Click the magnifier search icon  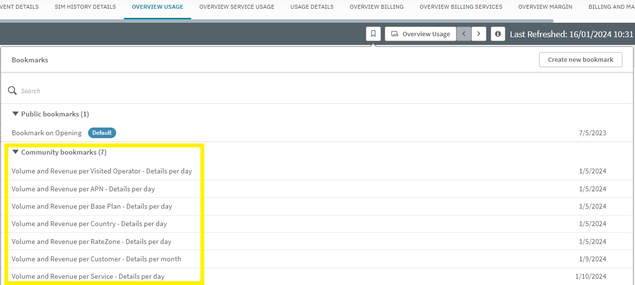click(13, 91)
